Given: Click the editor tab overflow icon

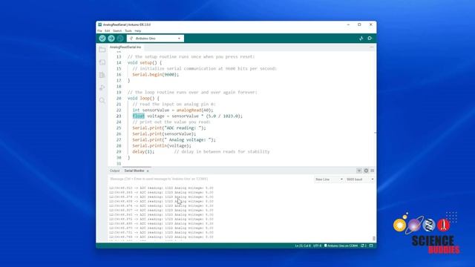Looking at the screenshot, I should 372,47.
